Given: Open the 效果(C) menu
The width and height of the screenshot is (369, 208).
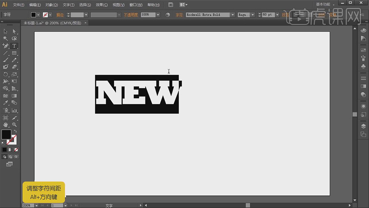Looking at the screenshot, I should coord(102,5).
